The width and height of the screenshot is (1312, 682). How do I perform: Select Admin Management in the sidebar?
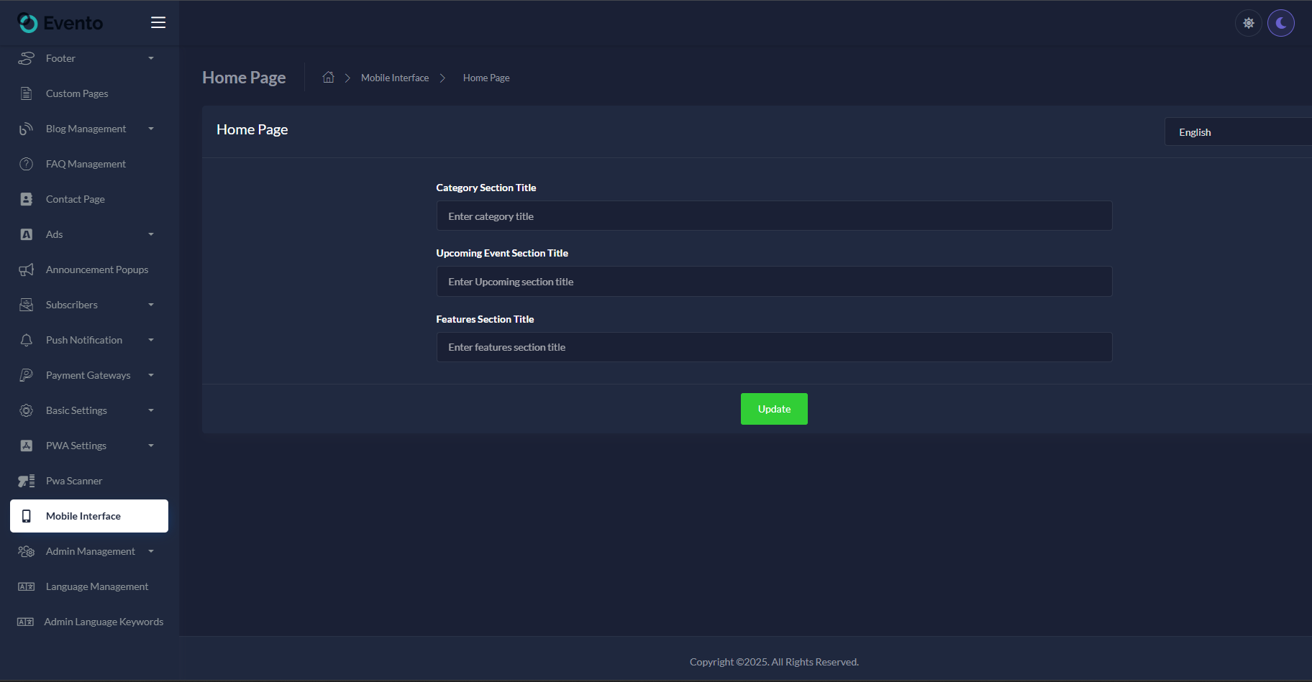tap(90, 551)
